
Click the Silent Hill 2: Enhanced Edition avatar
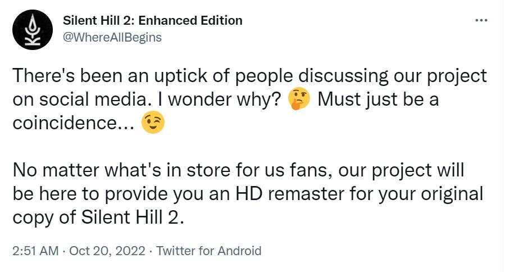[31, 29]
